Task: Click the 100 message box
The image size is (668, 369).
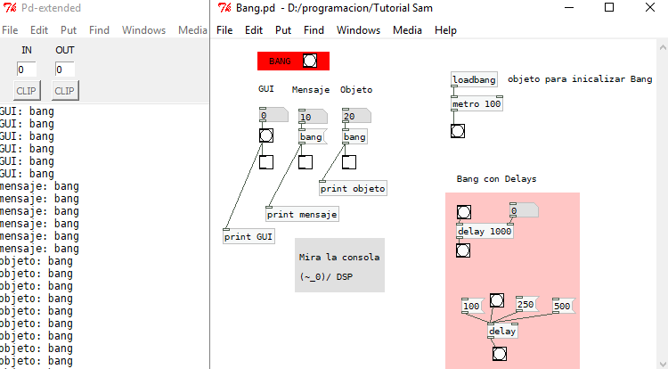Action: click(x=473, y=306)
